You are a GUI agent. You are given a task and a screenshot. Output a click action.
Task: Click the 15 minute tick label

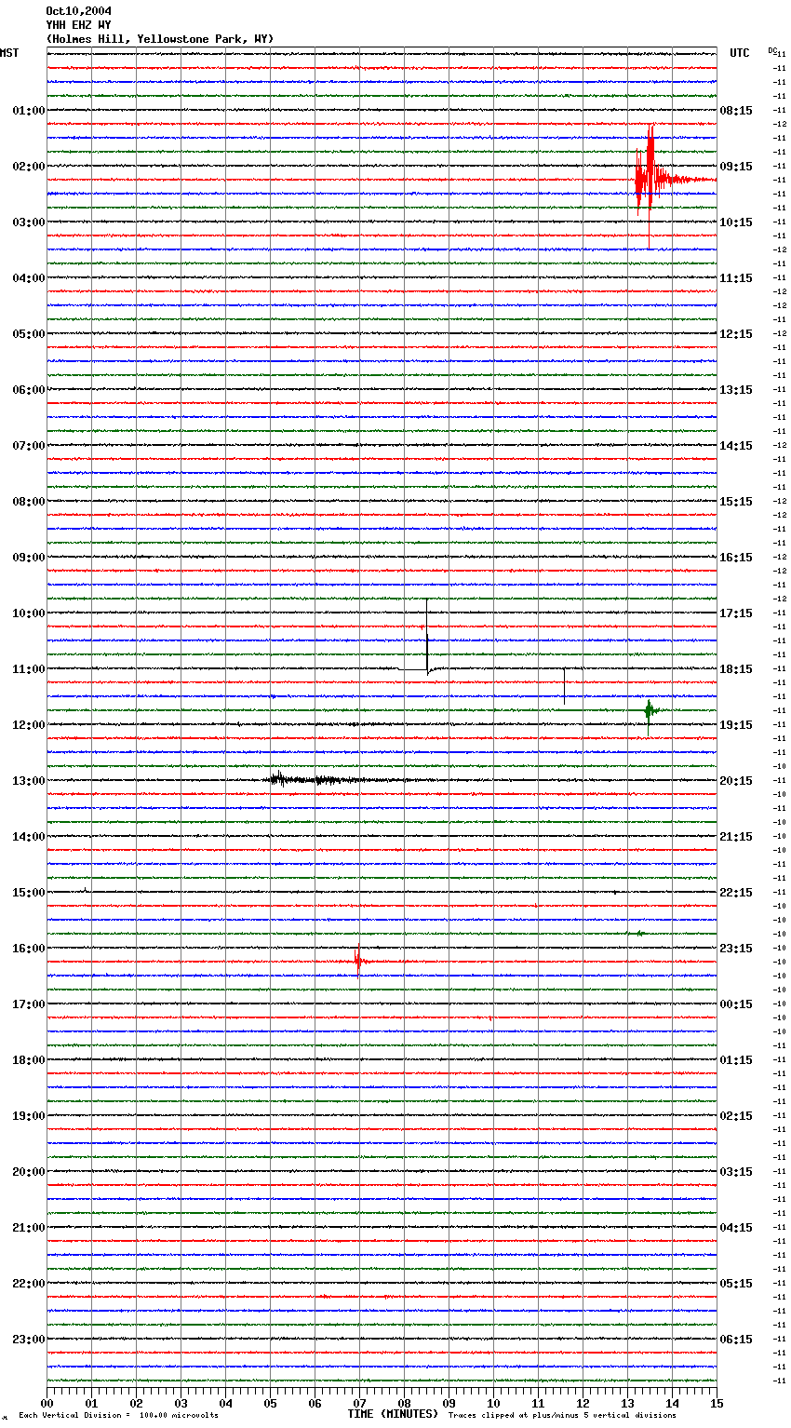click(x=717, y=1403)
